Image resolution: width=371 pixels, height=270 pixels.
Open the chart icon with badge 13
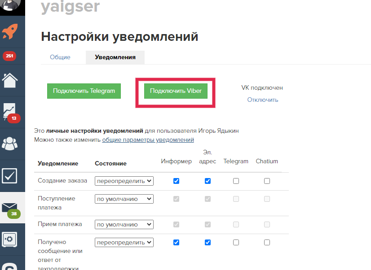click(11, 113)
